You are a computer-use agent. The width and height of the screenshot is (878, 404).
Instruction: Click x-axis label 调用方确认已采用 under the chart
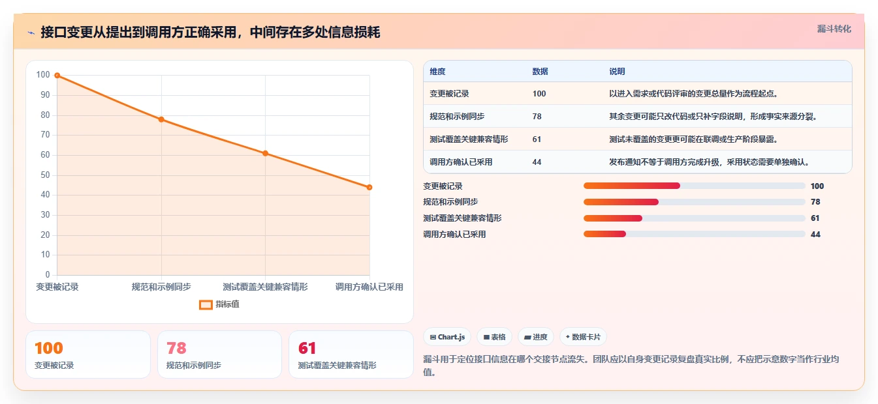[x=369, y=287]
